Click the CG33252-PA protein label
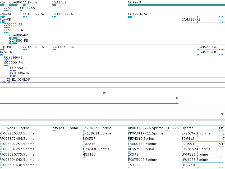The height and width of the screenshot is (169, 225). point(63,47)
